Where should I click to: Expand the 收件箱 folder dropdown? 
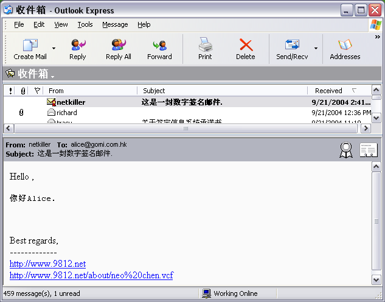[x=52, y=77]
